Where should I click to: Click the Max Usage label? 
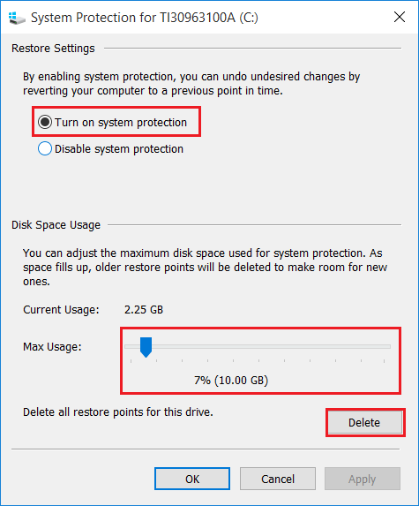click(52, 347)
